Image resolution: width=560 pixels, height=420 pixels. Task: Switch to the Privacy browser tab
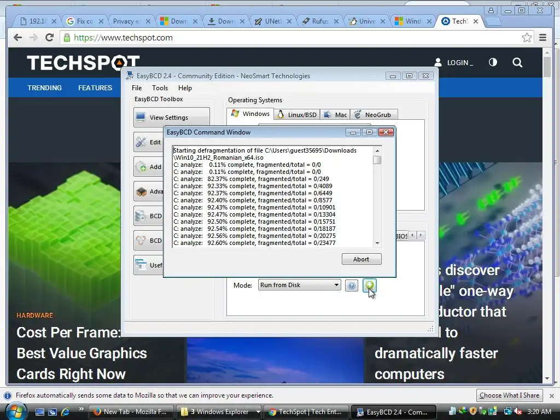tap(131, 21)
